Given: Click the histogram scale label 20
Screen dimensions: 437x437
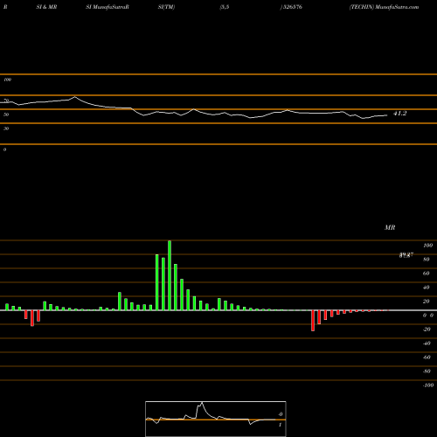Looking at the screenshot, I should 426,302.
